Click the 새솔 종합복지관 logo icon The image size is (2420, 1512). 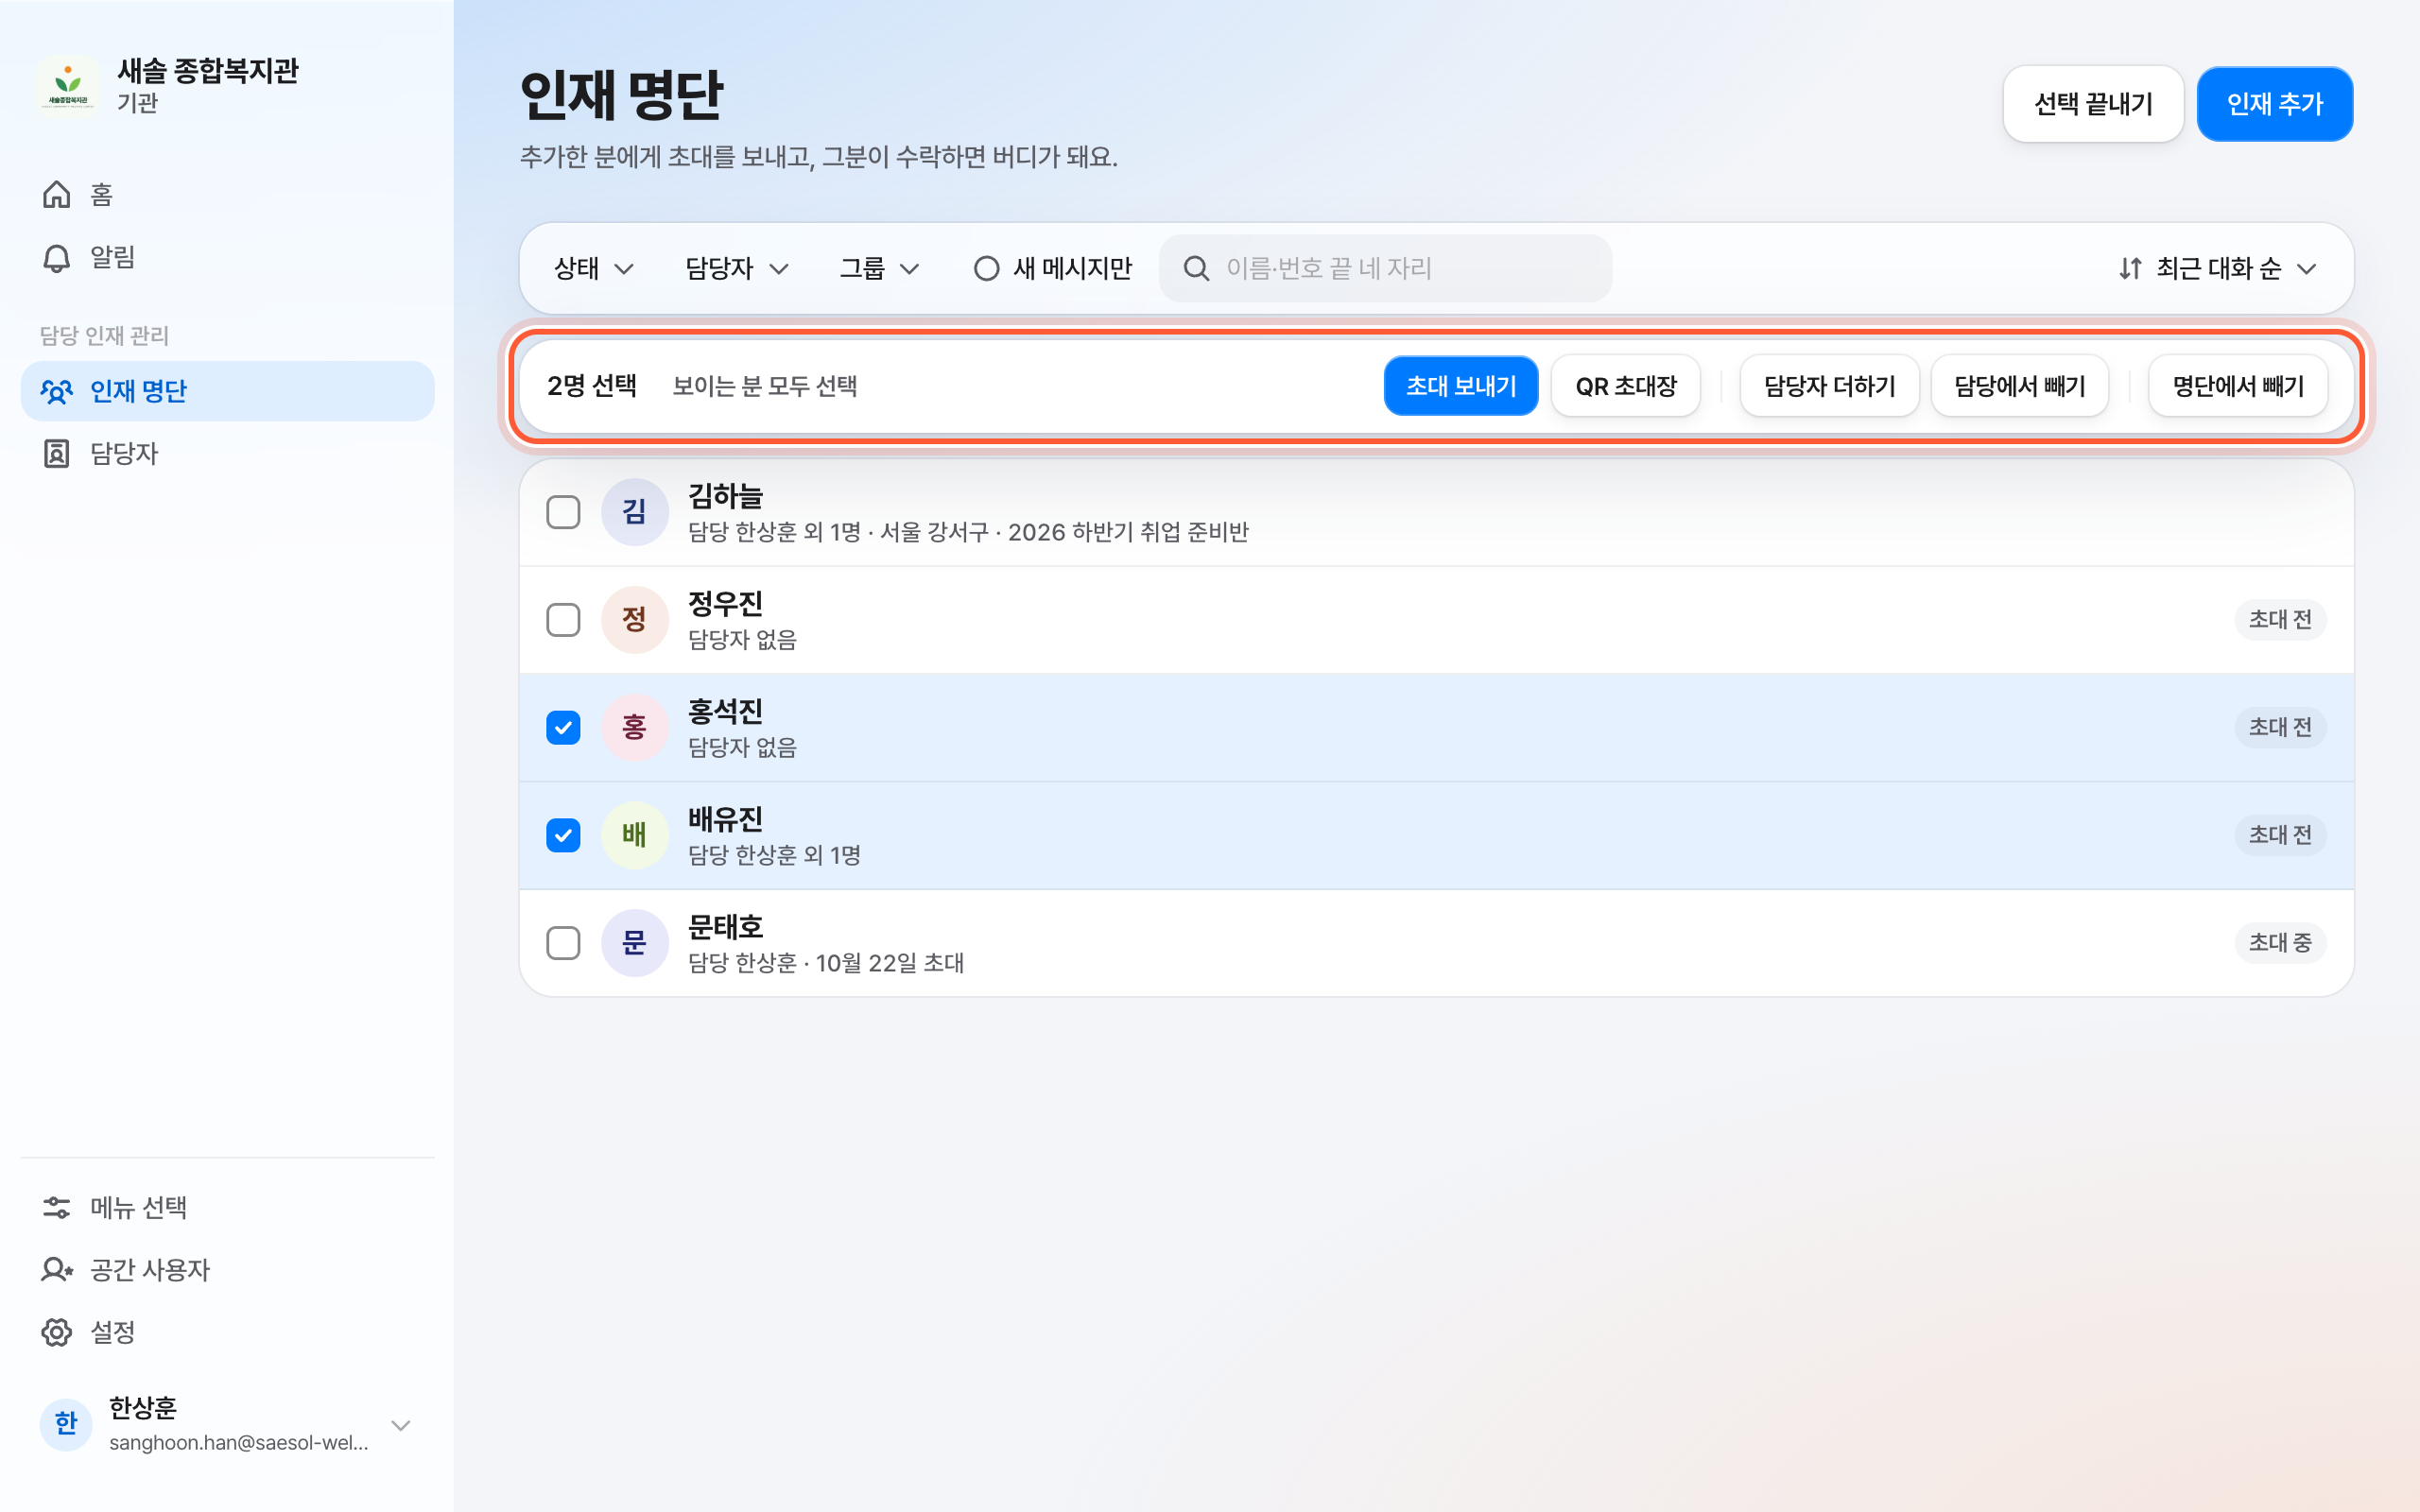[x=68, y=86]
